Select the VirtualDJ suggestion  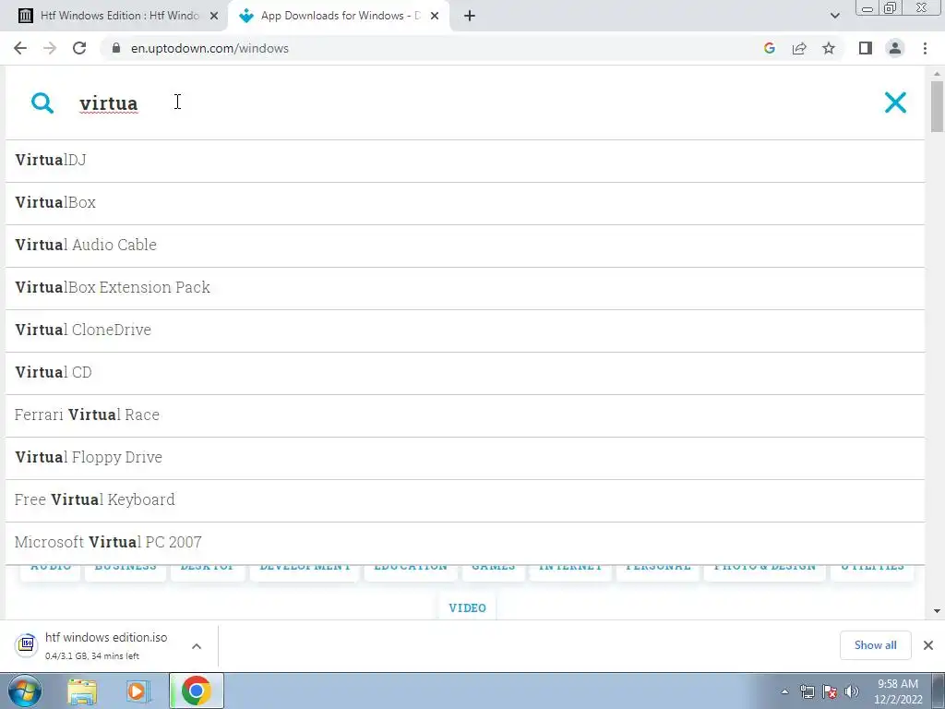pyautogui.click(x=465, y=161)
